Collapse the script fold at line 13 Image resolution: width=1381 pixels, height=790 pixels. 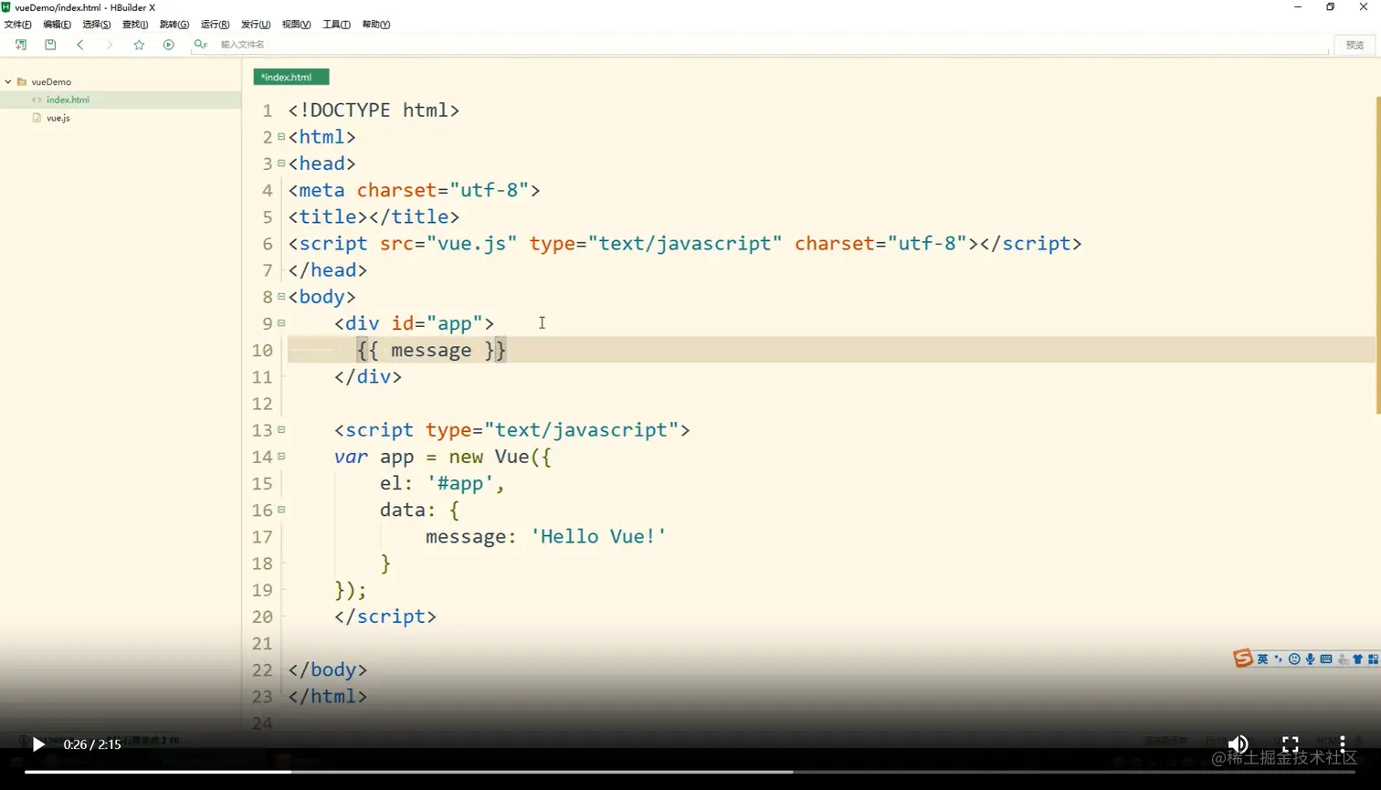pyautogui.click(x=281, y=430)
